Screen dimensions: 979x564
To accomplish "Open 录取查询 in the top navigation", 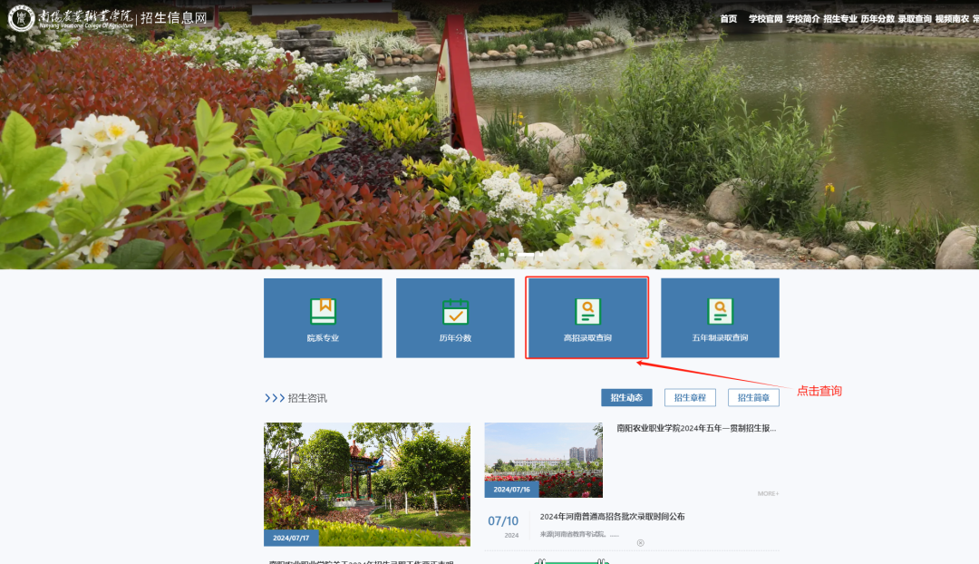I will pos(915,19).
